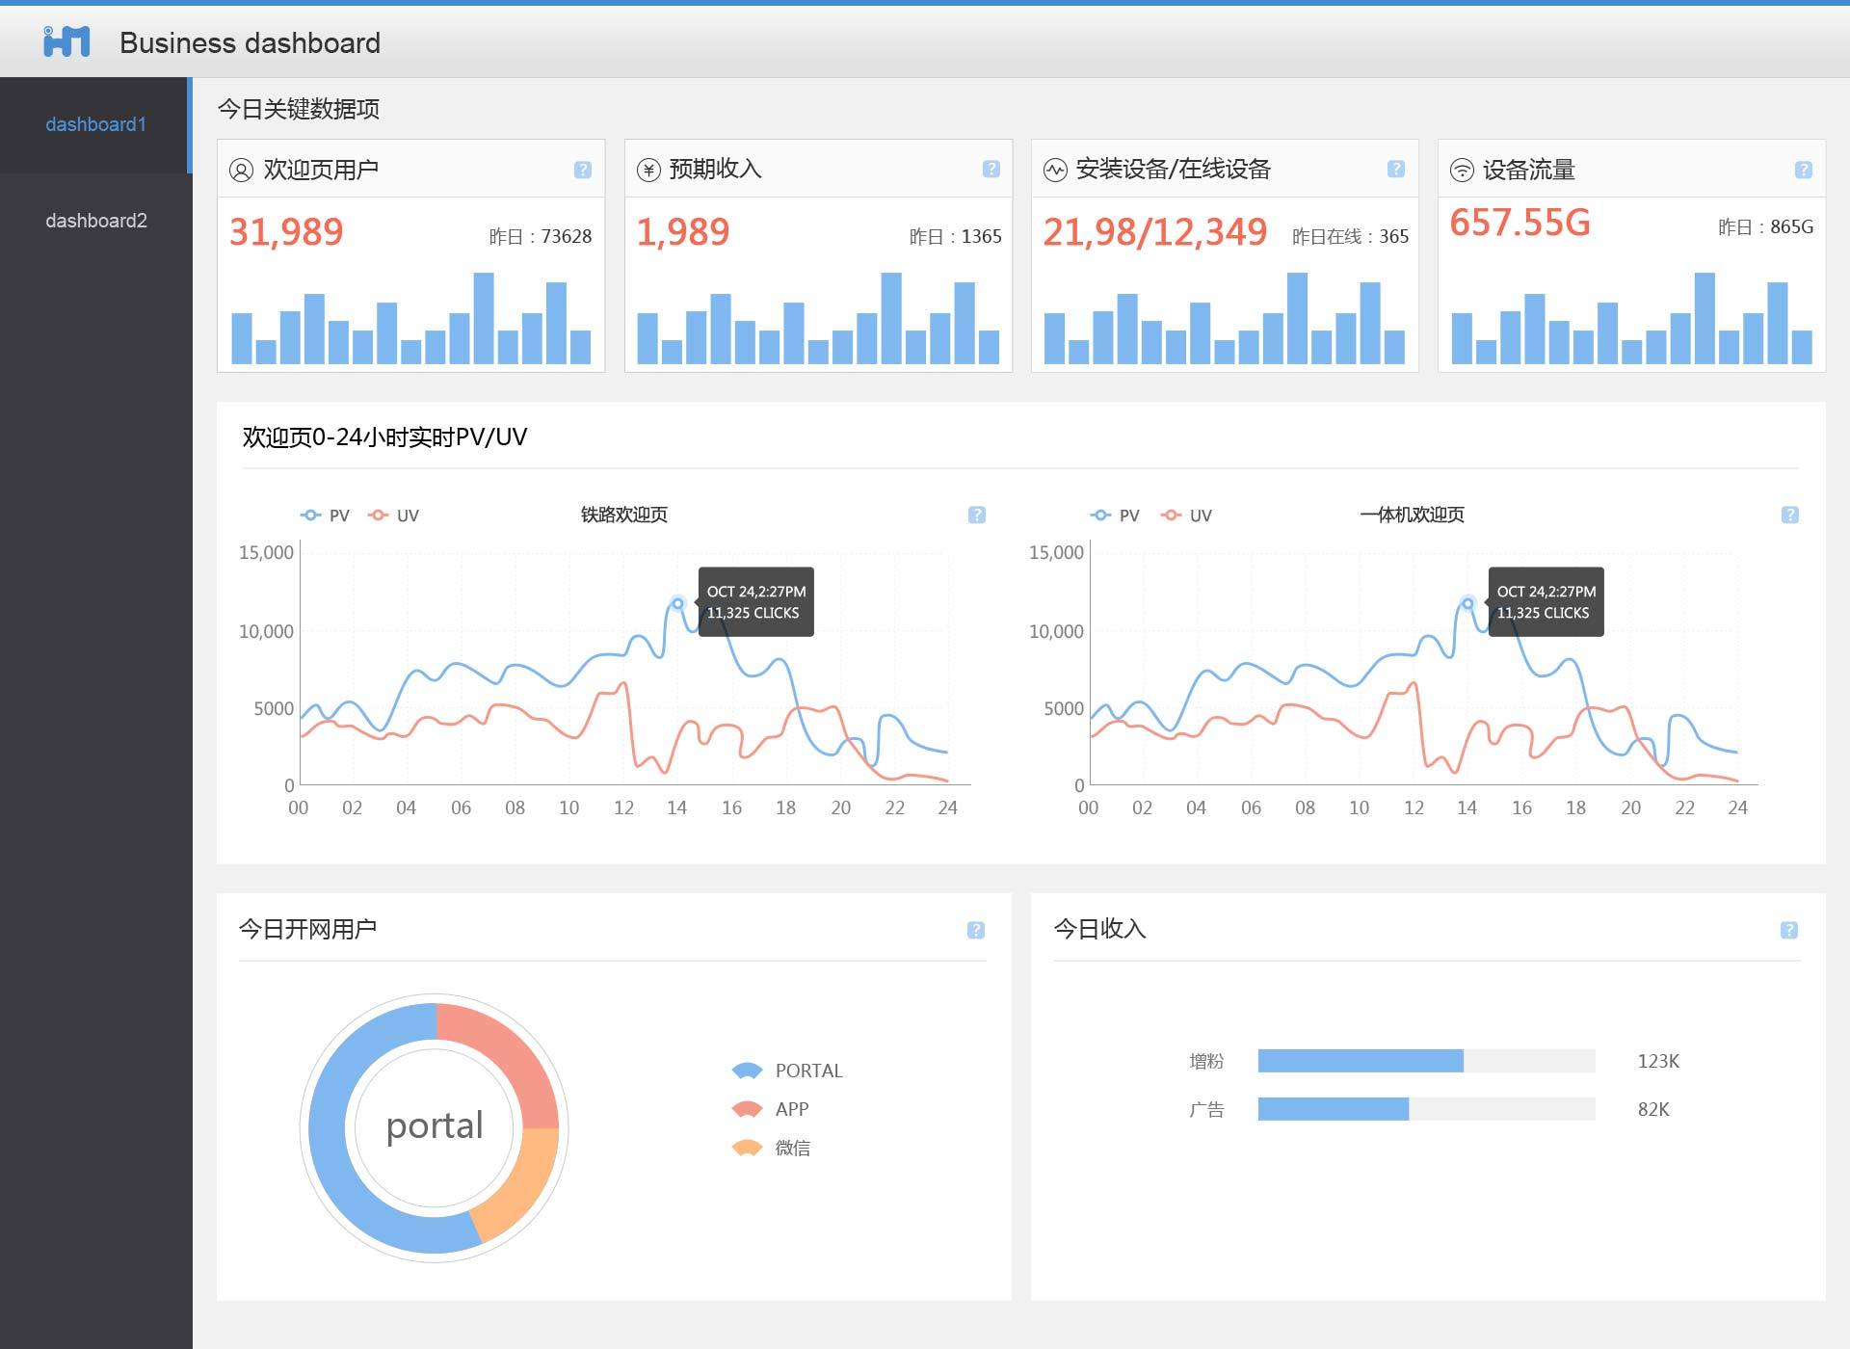Click the Business dashboard title
The height and width of the screenshot is (1349, 1850).
[x=250, y=42]
